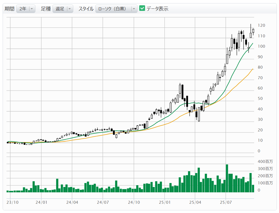Click the 50 price label on the right axis
Screen dimensions: 279x213
pyautogui.click(x=260, y=99)
